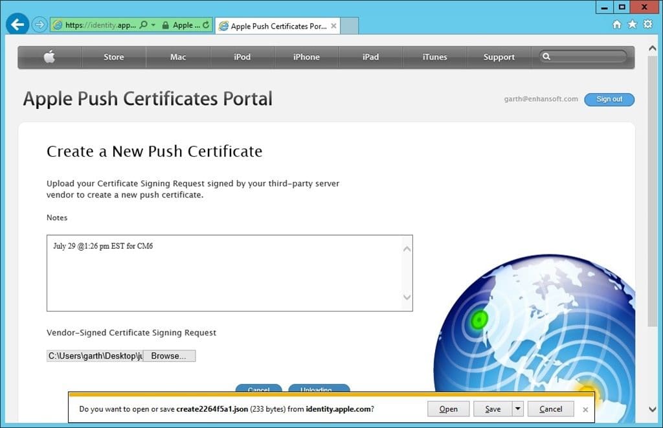This screenshot has width=663, height=428.
Task: Dismiss download bar with the x
Action: pyautogui.click(x=585, y=409)
